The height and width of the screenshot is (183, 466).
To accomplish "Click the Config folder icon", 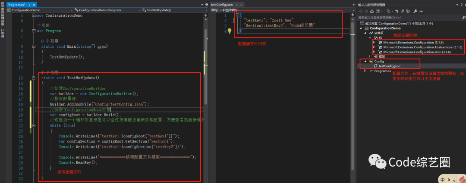I will [371, 62].
